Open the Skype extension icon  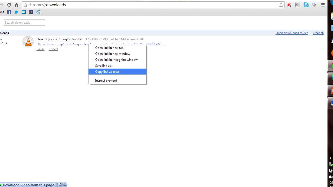click(x=306, y=5)
